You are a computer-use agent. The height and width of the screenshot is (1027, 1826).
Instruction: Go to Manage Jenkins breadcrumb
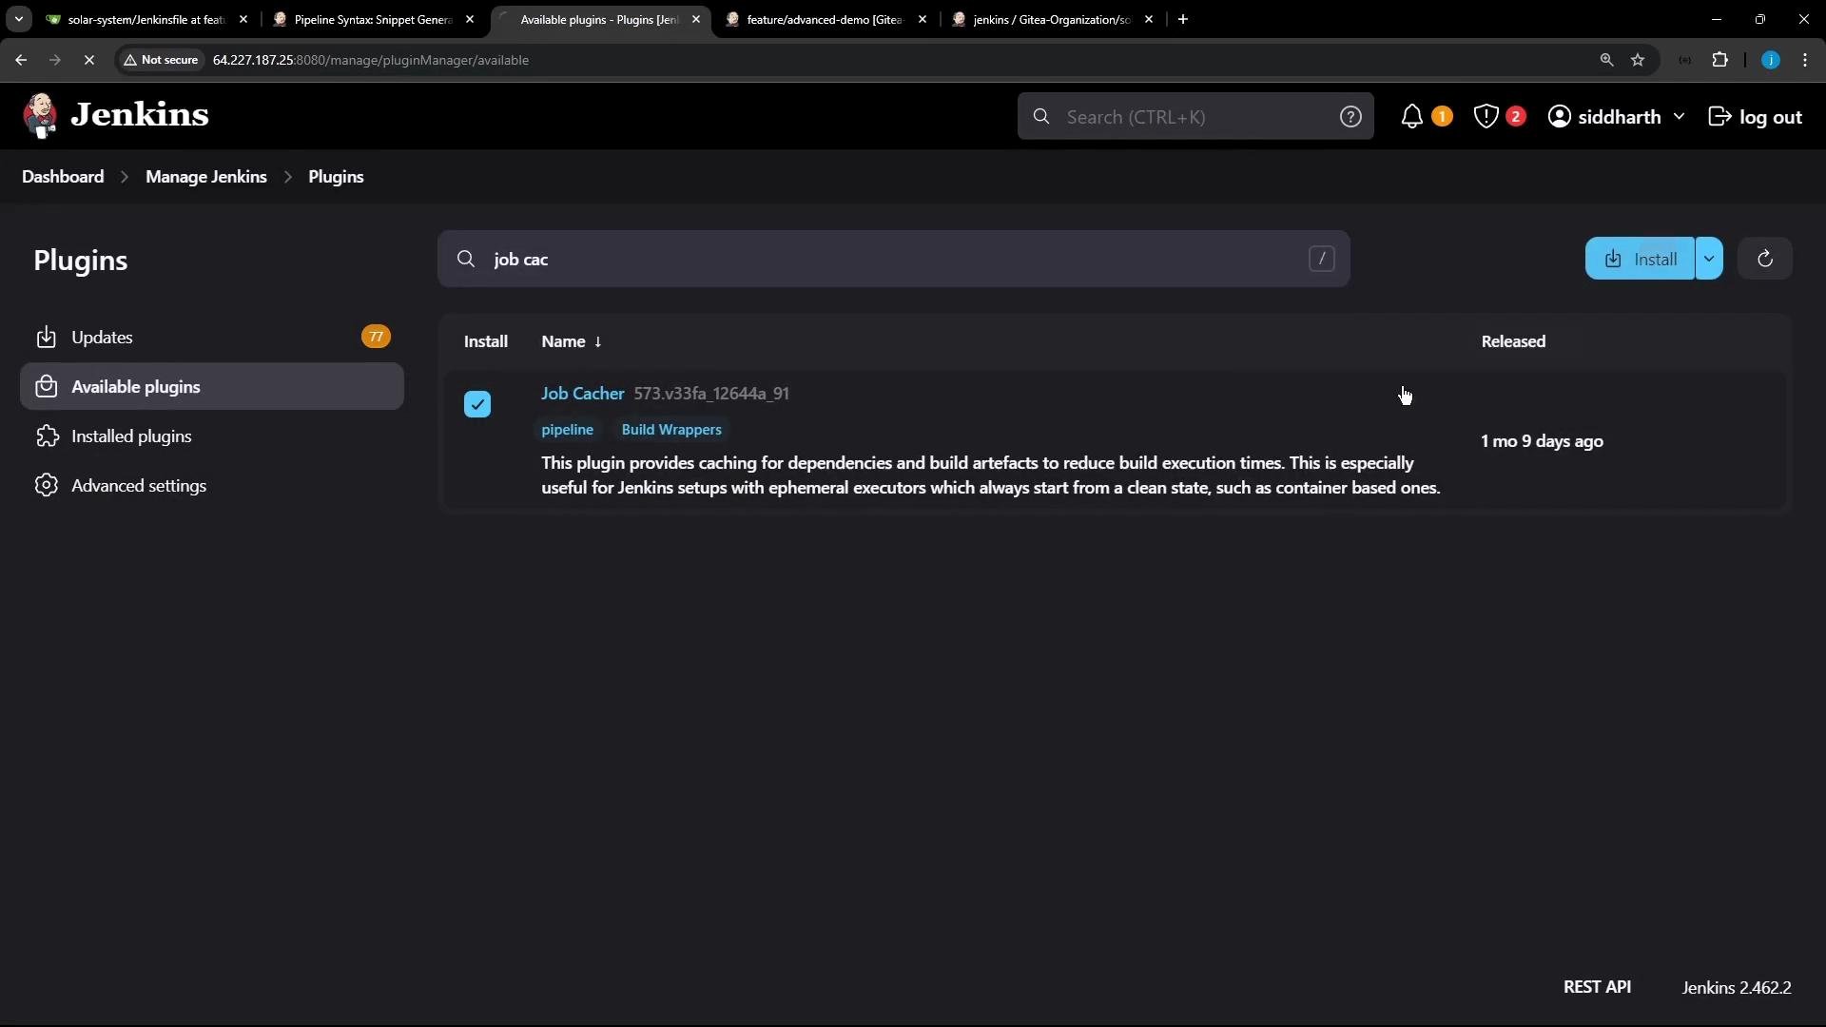point(206,177)
